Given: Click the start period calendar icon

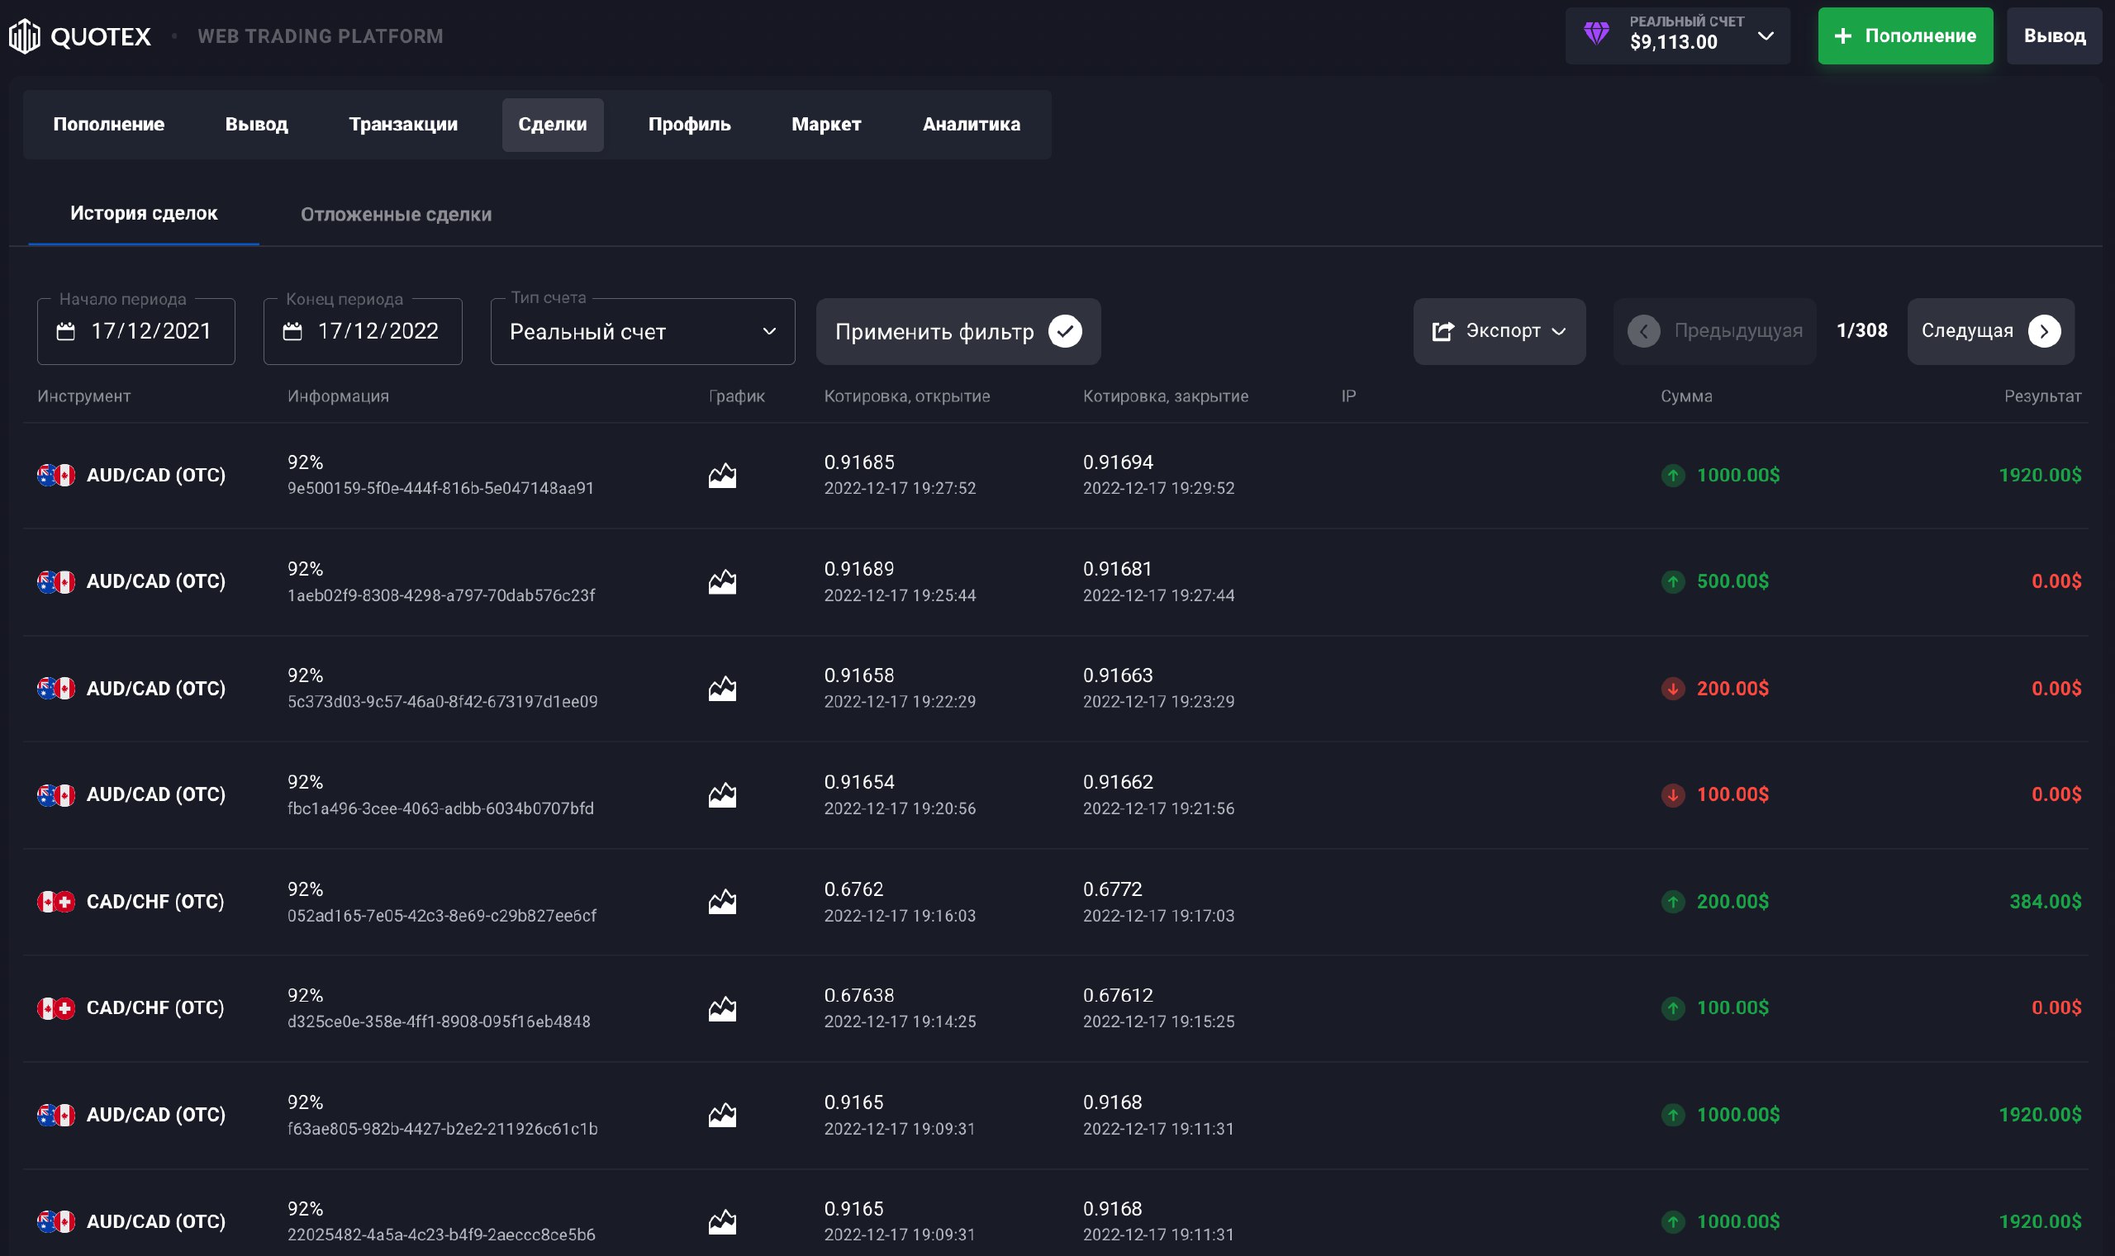Looking at the screenshot, I should pos(65,331).
